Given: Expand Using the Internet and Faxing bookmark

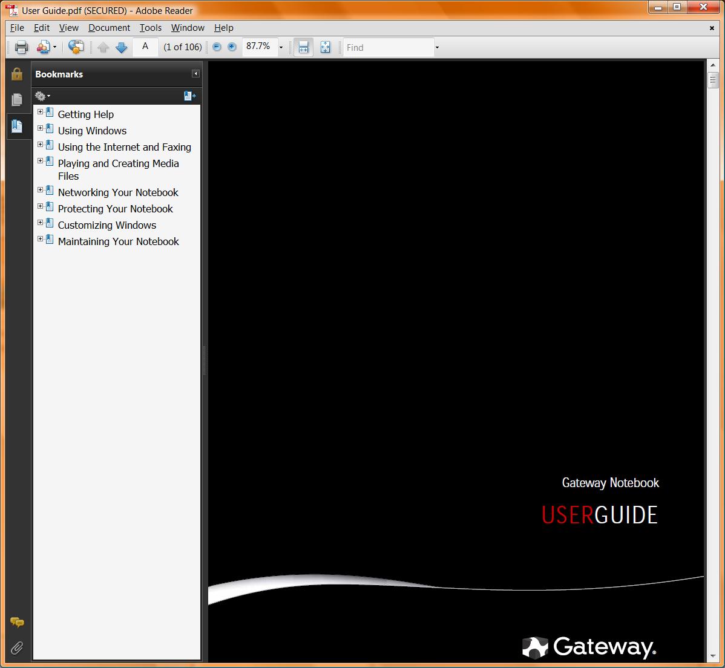Looking at the screenshot, I should (40, 144).
